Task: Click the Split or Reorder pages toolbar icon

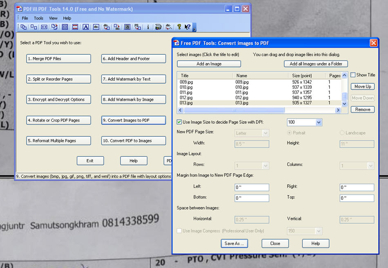Action: [x=34, y=27]
